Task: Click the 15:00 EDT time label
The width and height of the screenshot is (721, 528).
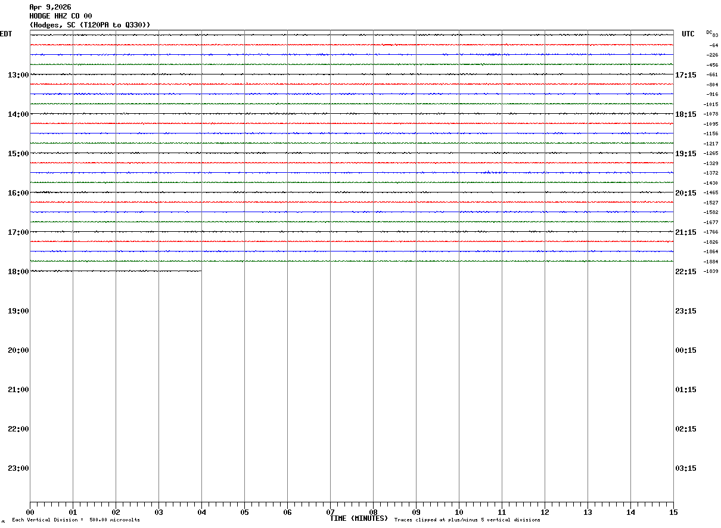Action: click(x=18, y=154)
